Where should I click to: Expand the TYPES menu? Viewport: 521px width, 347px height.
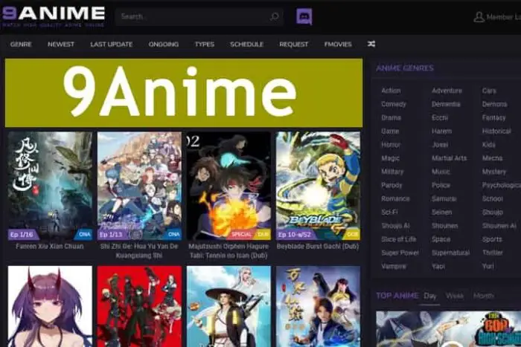(x=204, y=45)
